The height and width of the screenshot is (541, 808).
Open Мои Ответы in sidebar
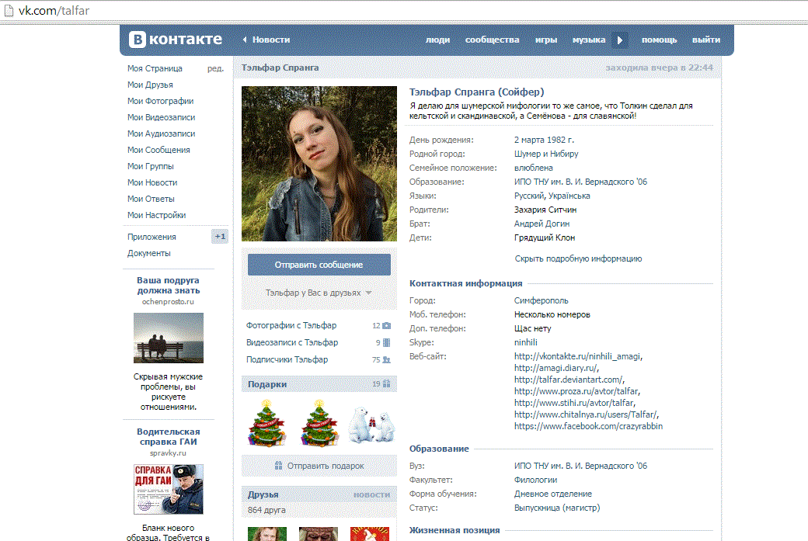click(151, 199)
